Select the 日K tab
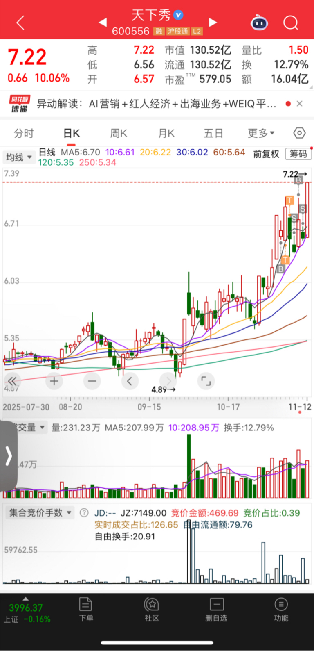 [72, 133]
